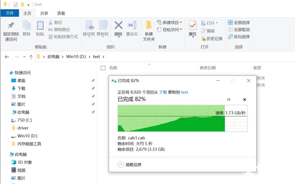Unpin 文档 using its pin icon
Image resolution: width=295 pixels, height=184 pixels.
point(93,96)
